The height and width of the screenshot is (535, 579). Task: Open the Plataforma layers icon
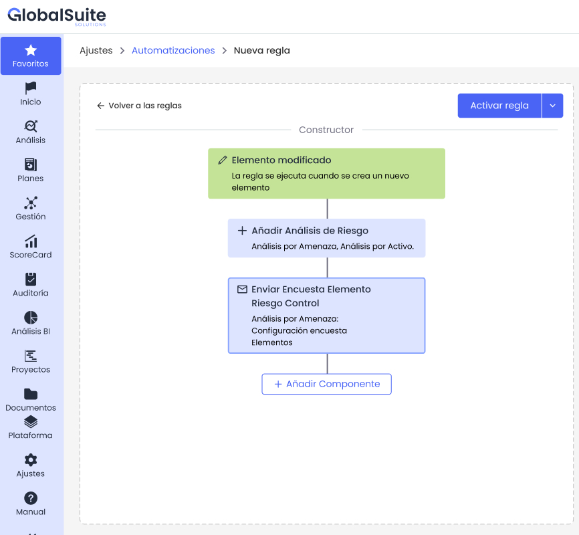coord(31,422)
